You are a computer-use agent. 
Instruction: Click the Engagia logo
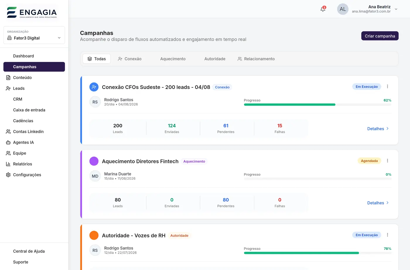coord(32,13)
